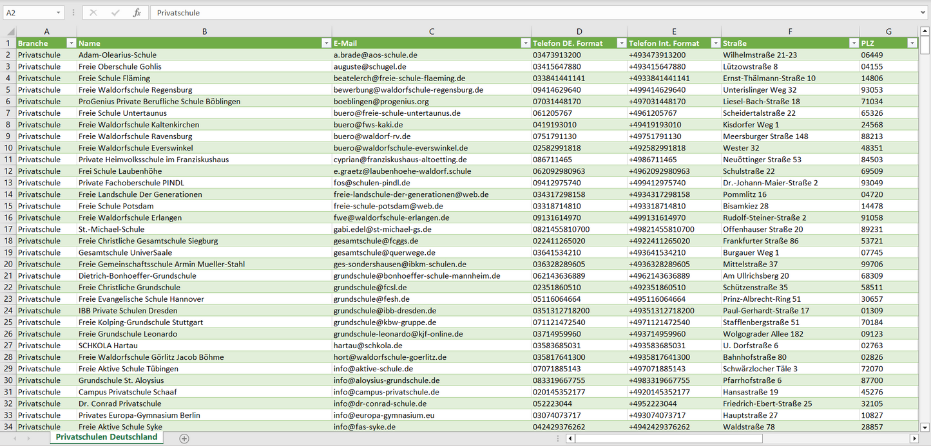
Task: Select row 15 by its row header
Action: [8, 206]
